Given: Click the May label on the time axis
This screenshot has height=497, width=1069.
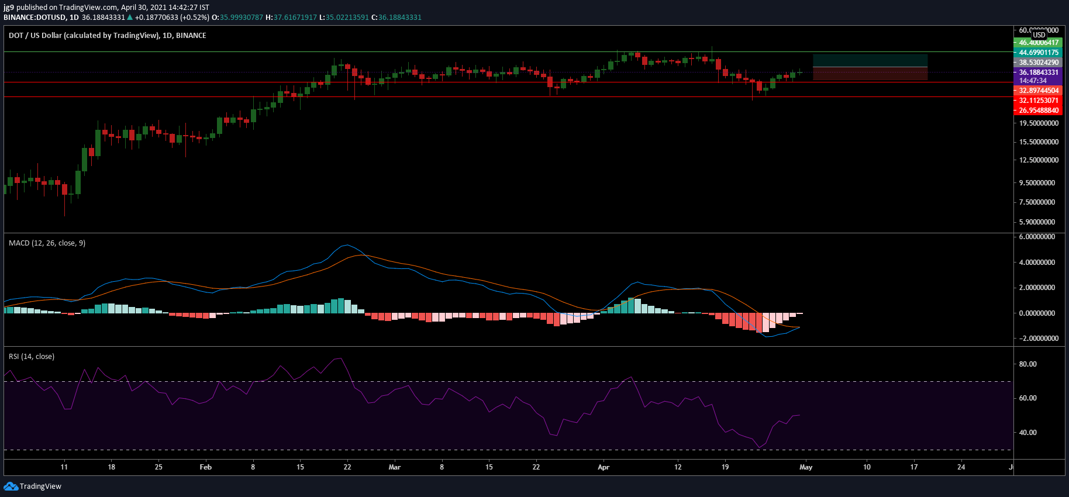Looking at the screenshot, I should click(806, 467).
